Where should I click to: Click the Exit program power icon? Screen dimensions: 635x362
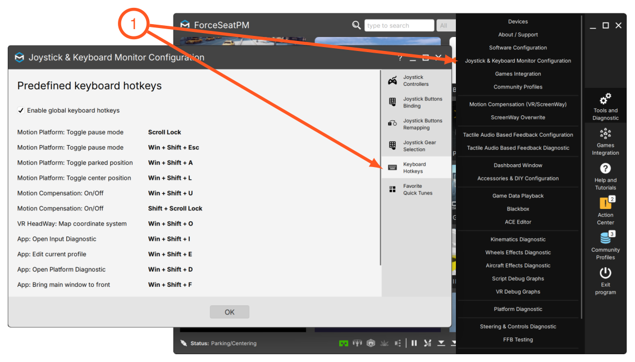point(605,273)
